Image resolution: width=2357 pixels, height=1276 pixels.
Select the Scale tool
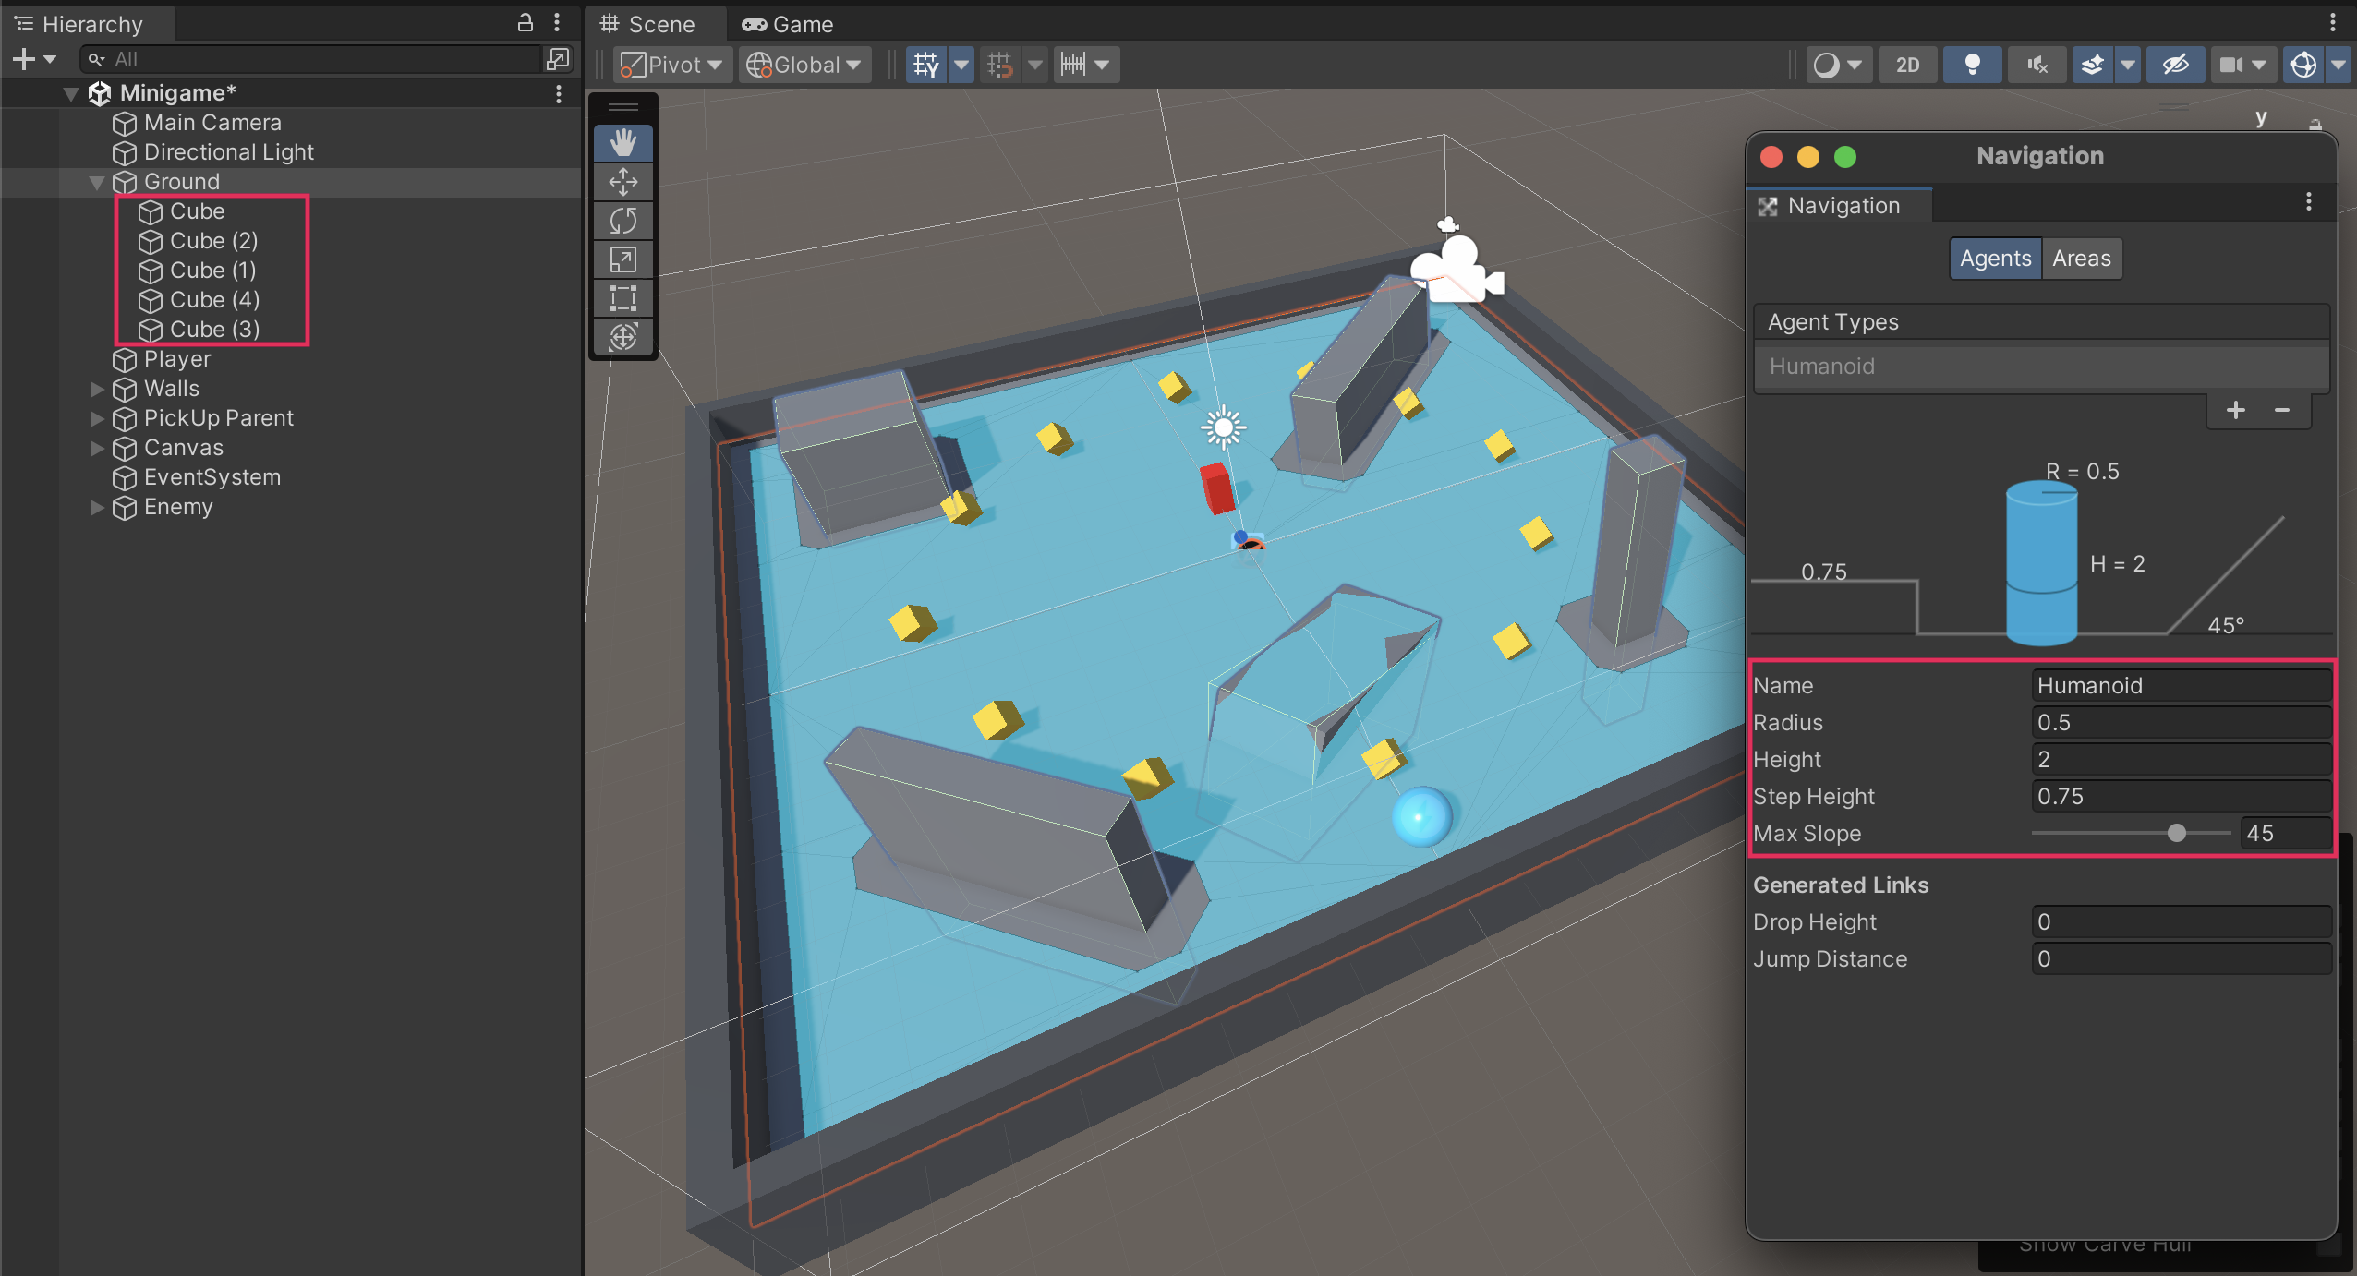click(x=623, y=259)
